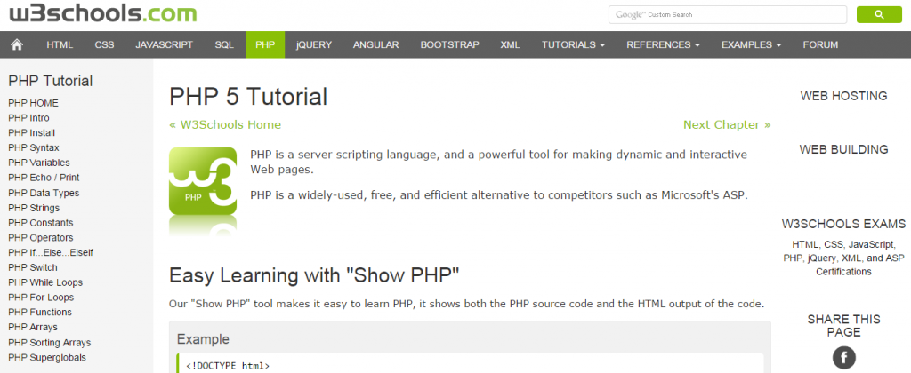Open PHP Sorting Arrays link

tap(50, 342)
